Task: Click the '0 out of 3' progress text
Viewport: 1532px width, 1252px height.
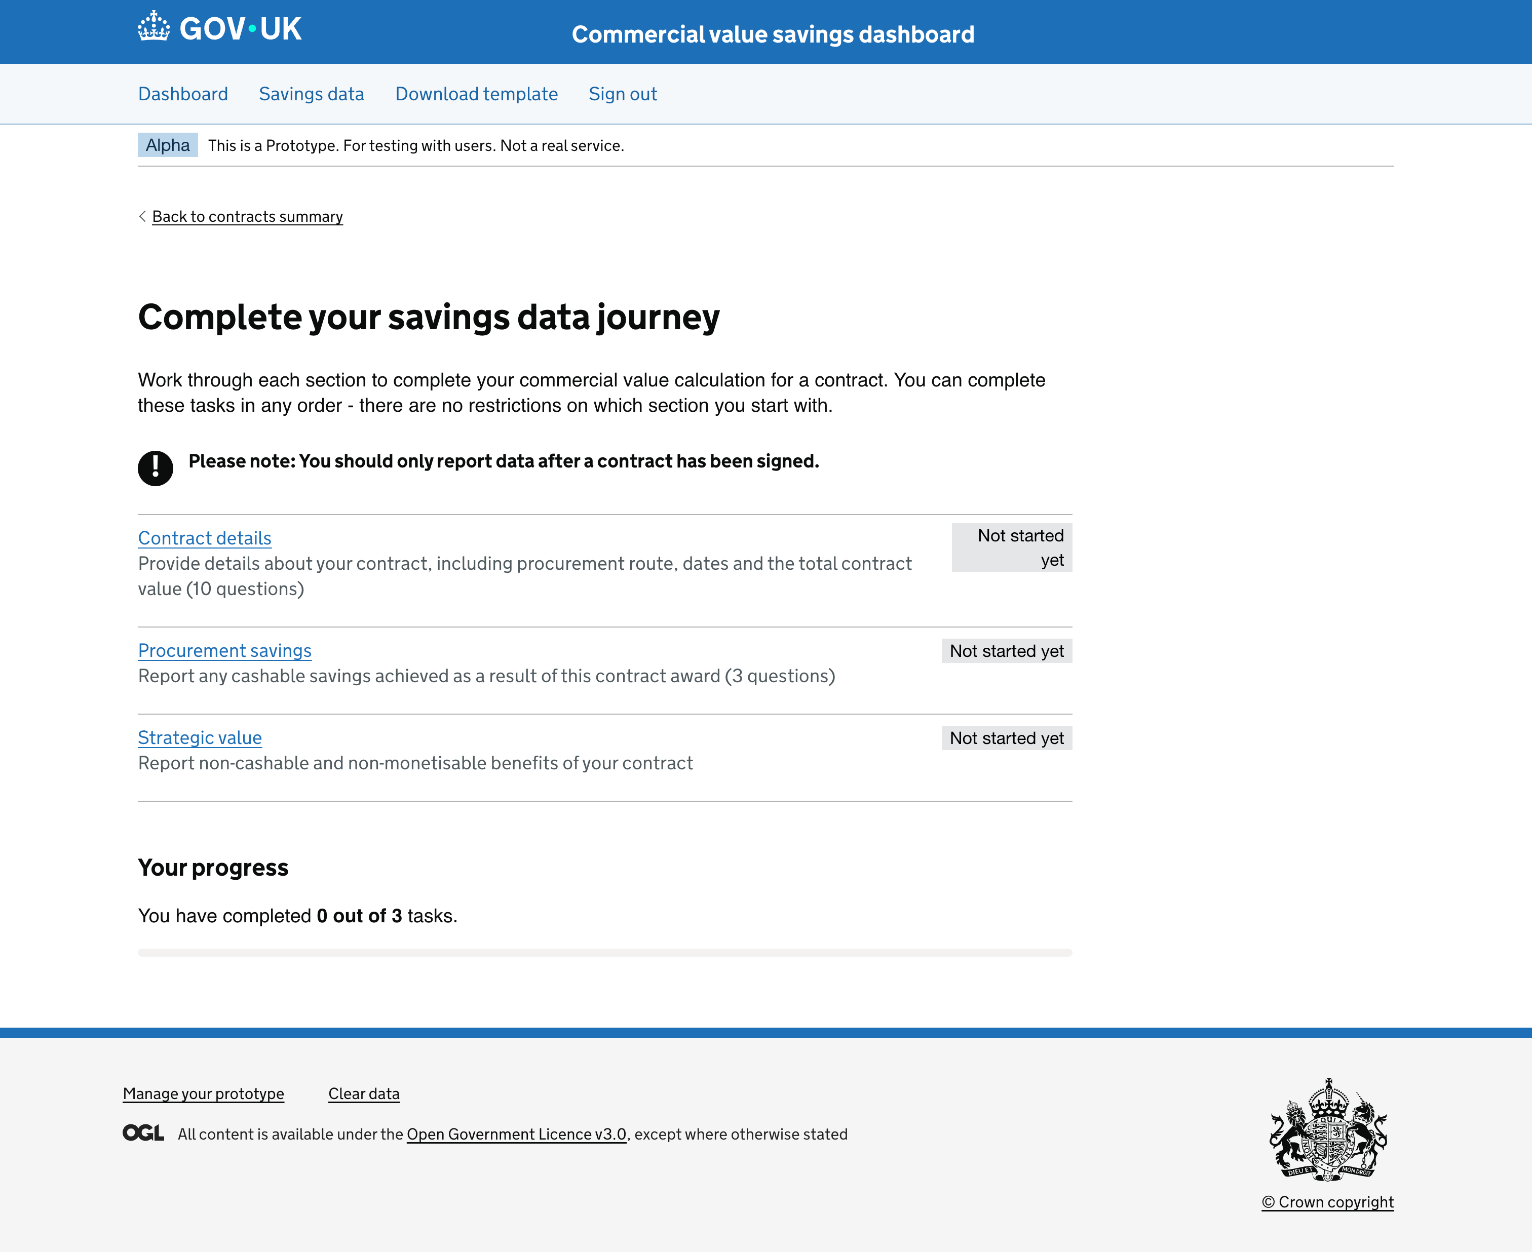Action: 359,916
